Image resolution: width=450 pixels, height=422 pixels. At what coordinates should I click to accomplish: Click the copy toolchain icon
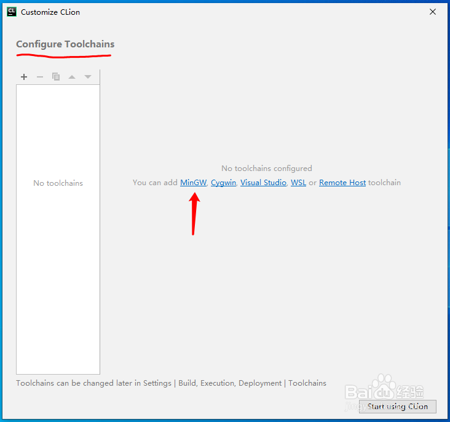(56, 77)
